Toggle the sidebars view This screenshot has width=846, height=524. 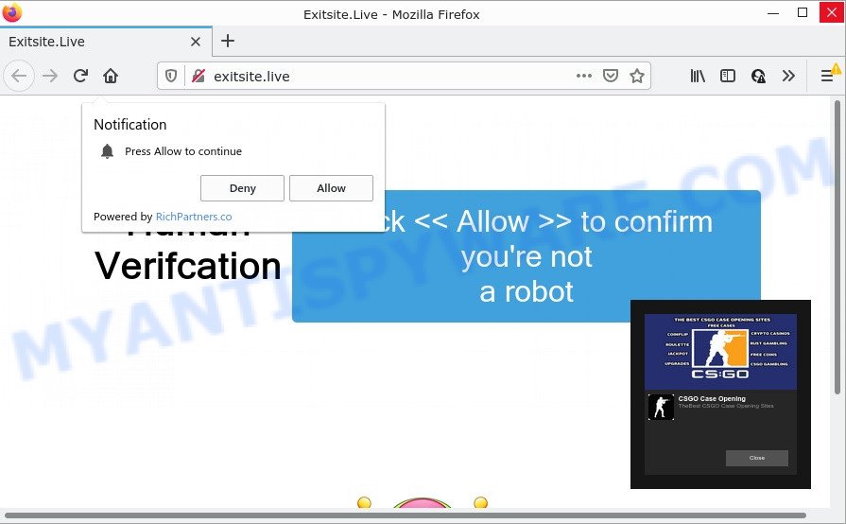click(727, 76)
